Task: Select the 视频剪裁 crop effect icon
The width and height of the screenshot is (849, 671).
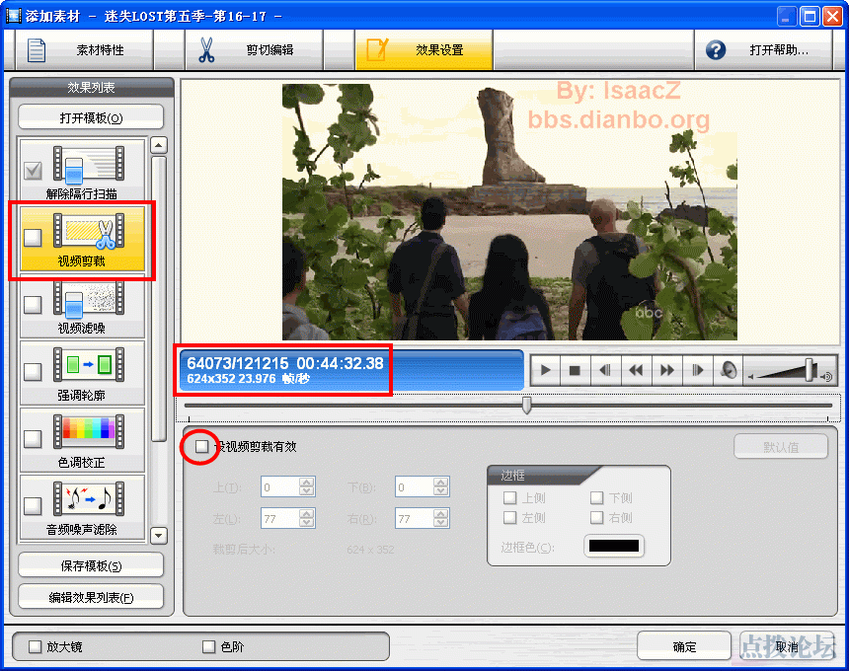Action: (x=89, y=232)
